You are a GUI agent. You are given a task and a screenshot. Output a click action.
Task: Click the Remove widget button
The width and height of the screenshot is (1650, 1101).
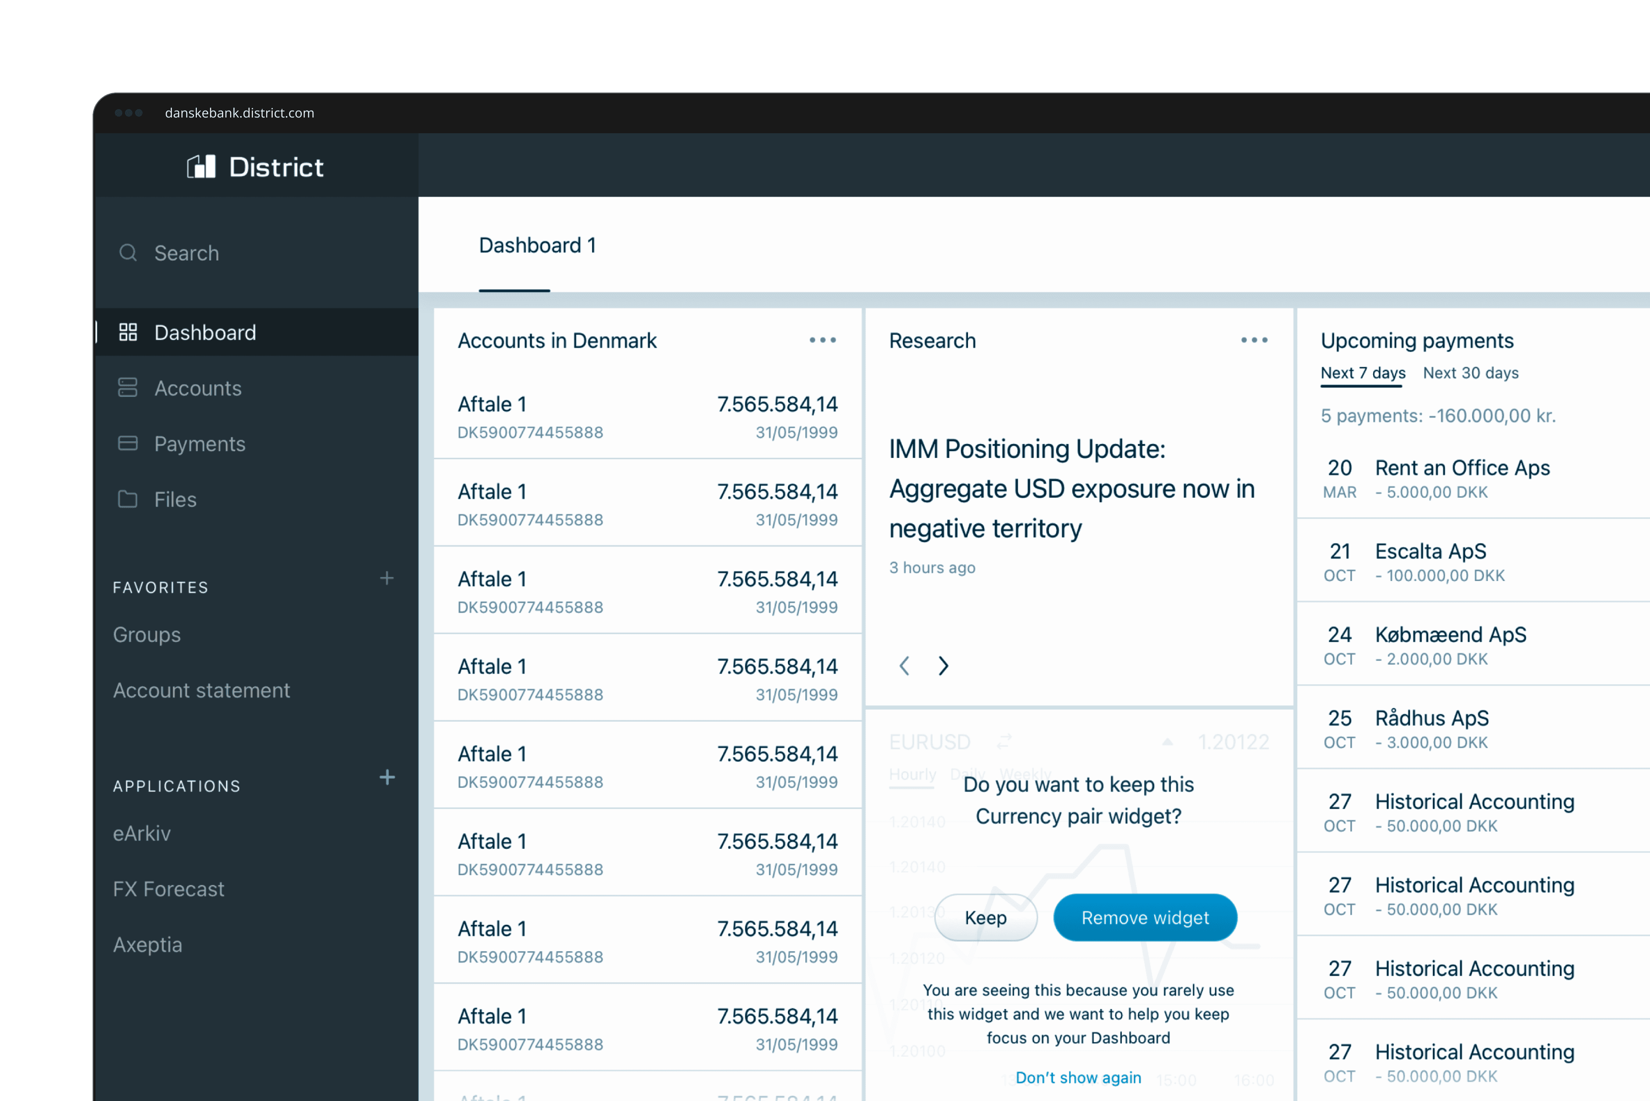(1145, 917)
